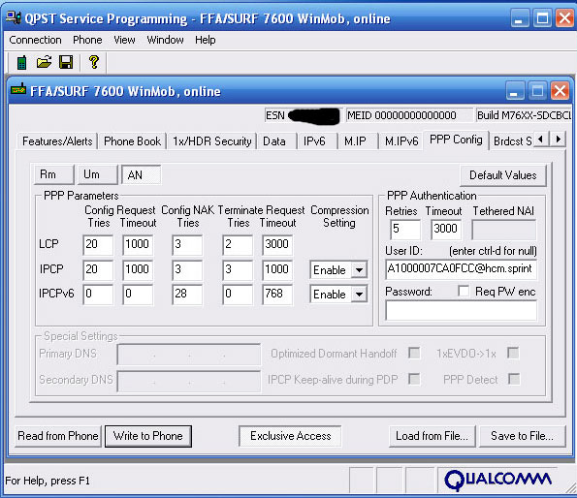This screenshot has height=498, width=577.
Task: Select the Rm interface button
Action: [x=54, y=174]
